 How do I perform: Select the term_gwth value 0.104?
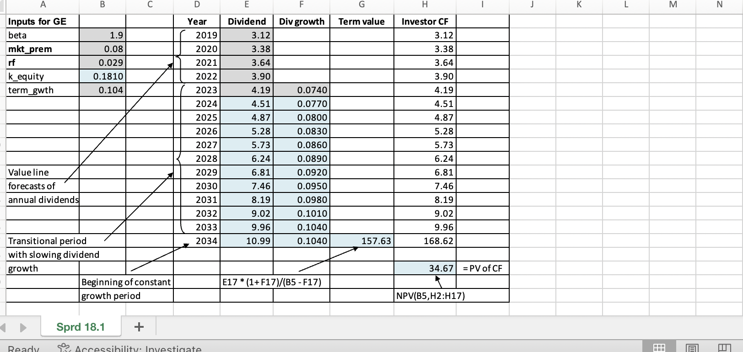[x=102, y=90]
